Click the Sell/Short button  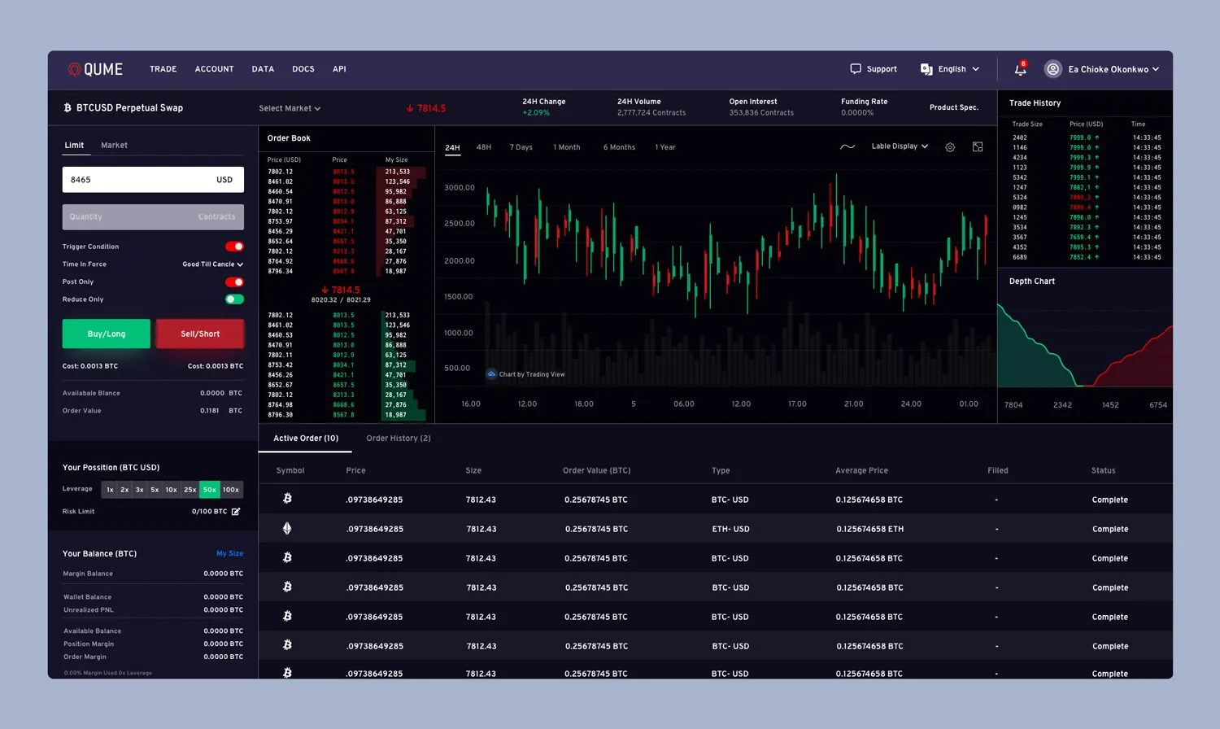(200, 334)
